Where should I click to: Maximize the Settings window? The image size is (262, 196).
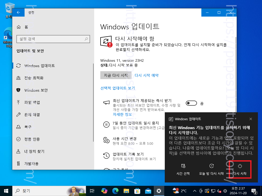(219, 13)
